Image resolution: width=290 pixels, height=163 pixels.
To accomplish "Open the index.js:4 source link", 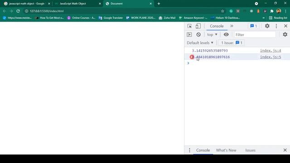I will [x=271, y=51].
